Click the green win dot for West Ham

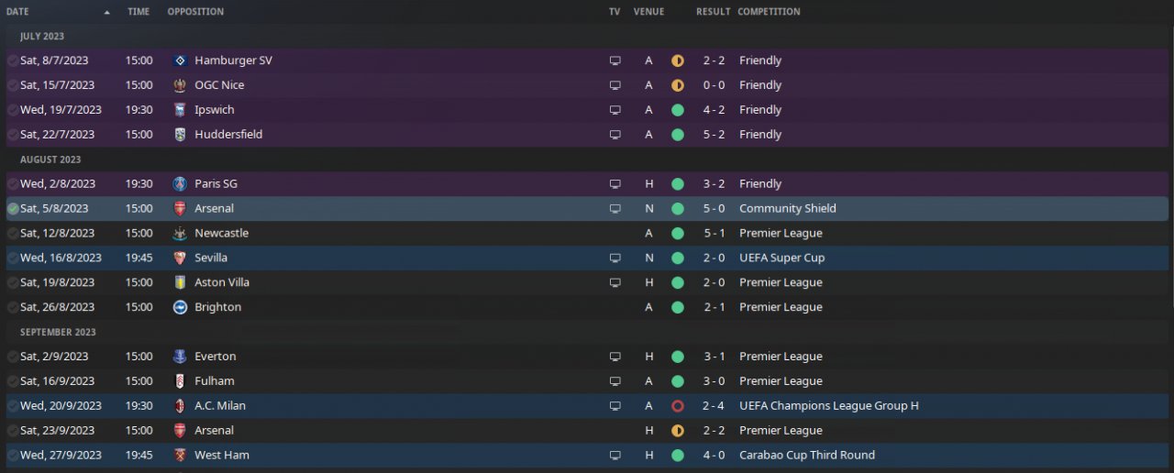pos(678,456)
